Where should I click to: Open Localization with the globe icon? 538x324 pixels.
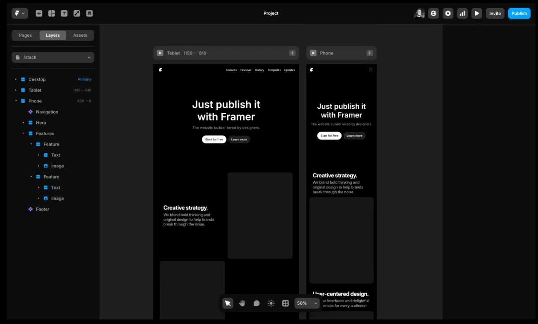[433, 13]
